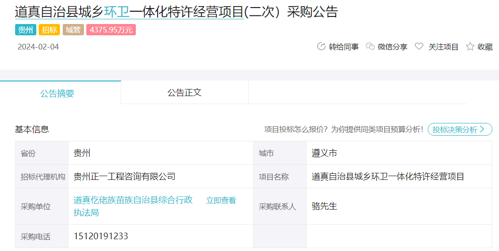The image size is (499, 251).
Task: Click the heart follow-project icon
Action: pos(419,47)
